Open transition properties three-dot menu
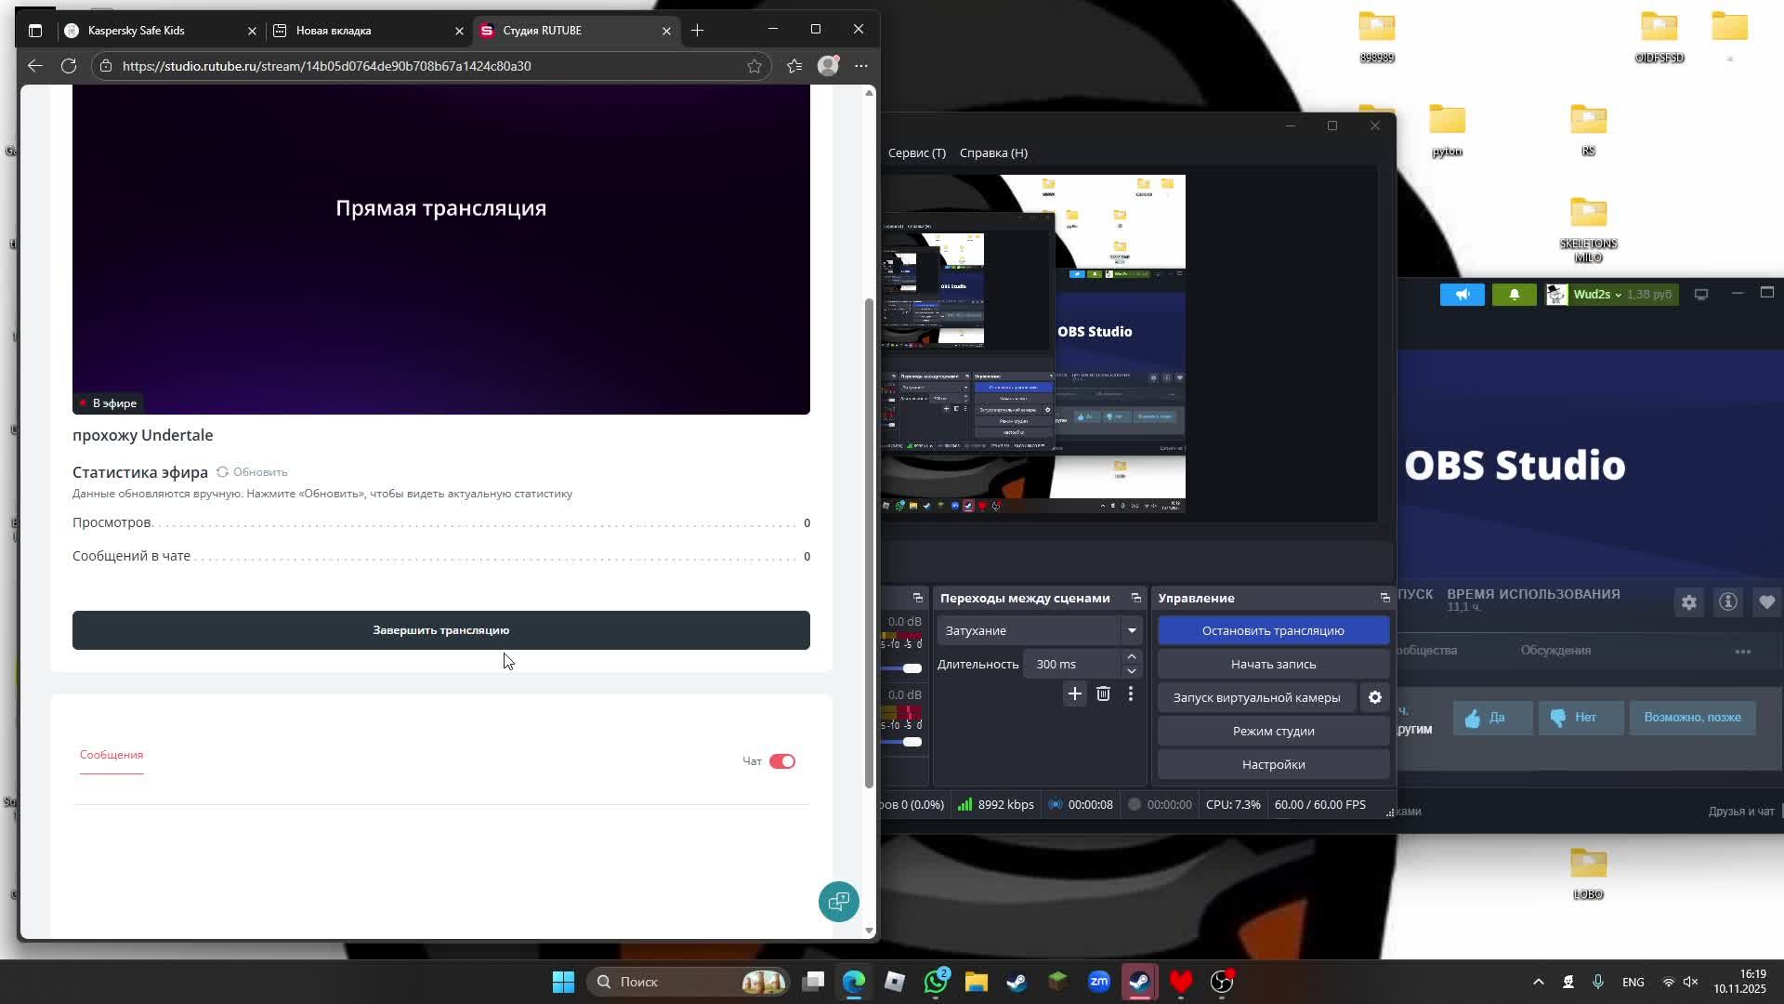The height and width of the screenshot is (1004, 1784). (1130, 694)
